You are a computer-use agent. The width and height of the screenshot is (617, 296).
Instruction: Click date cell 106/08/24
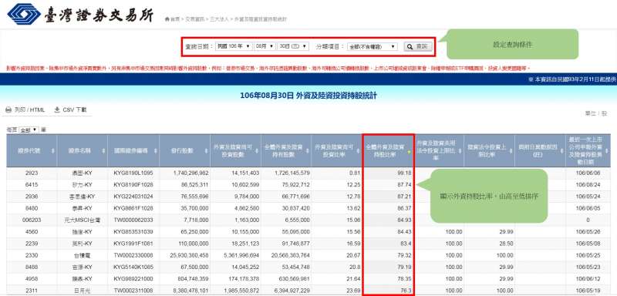[x=588, y=184]
